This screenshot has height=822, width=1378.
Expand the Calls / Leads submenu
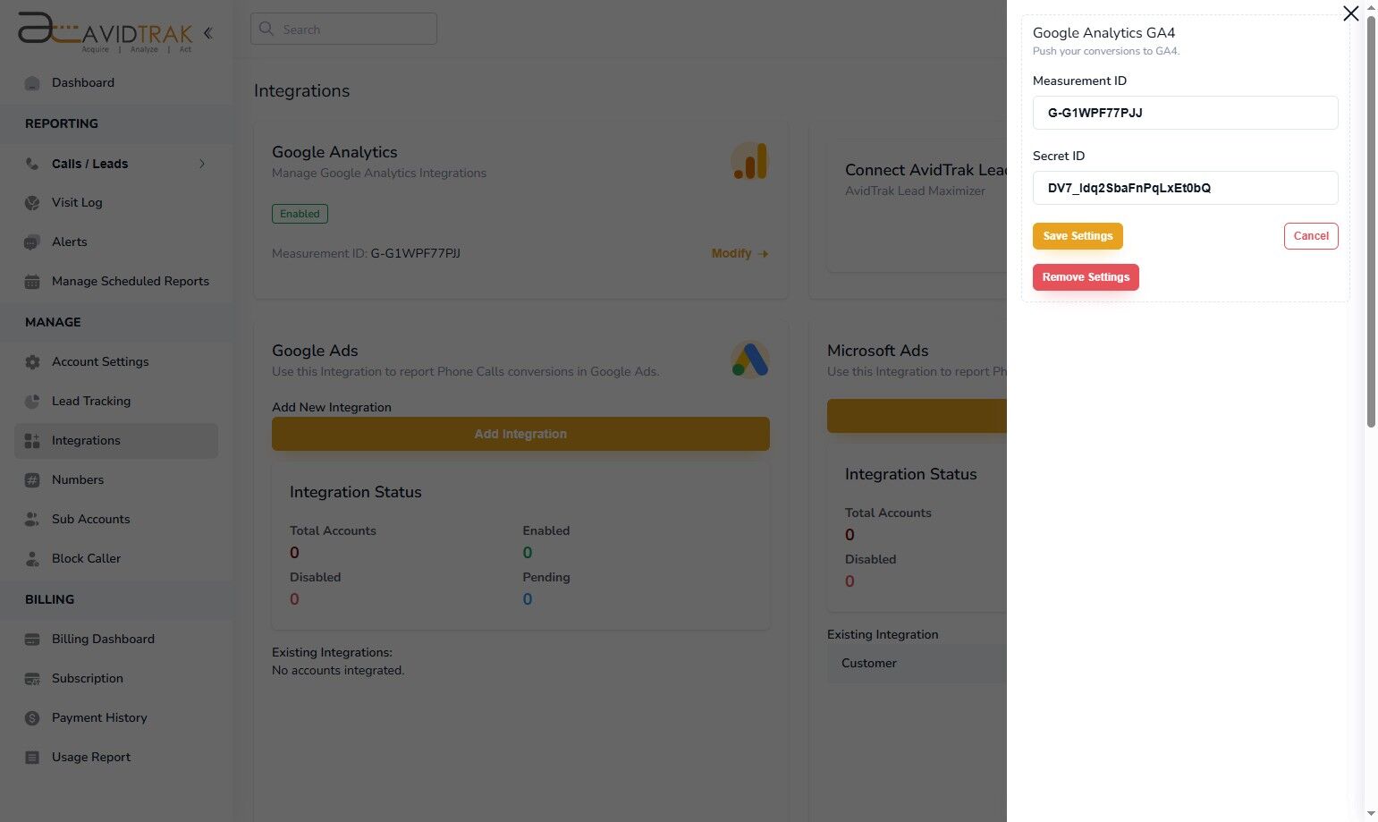[x=202, y=164]
